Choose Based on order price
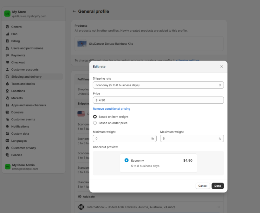 pyautogui.click(x=95, y=123)
